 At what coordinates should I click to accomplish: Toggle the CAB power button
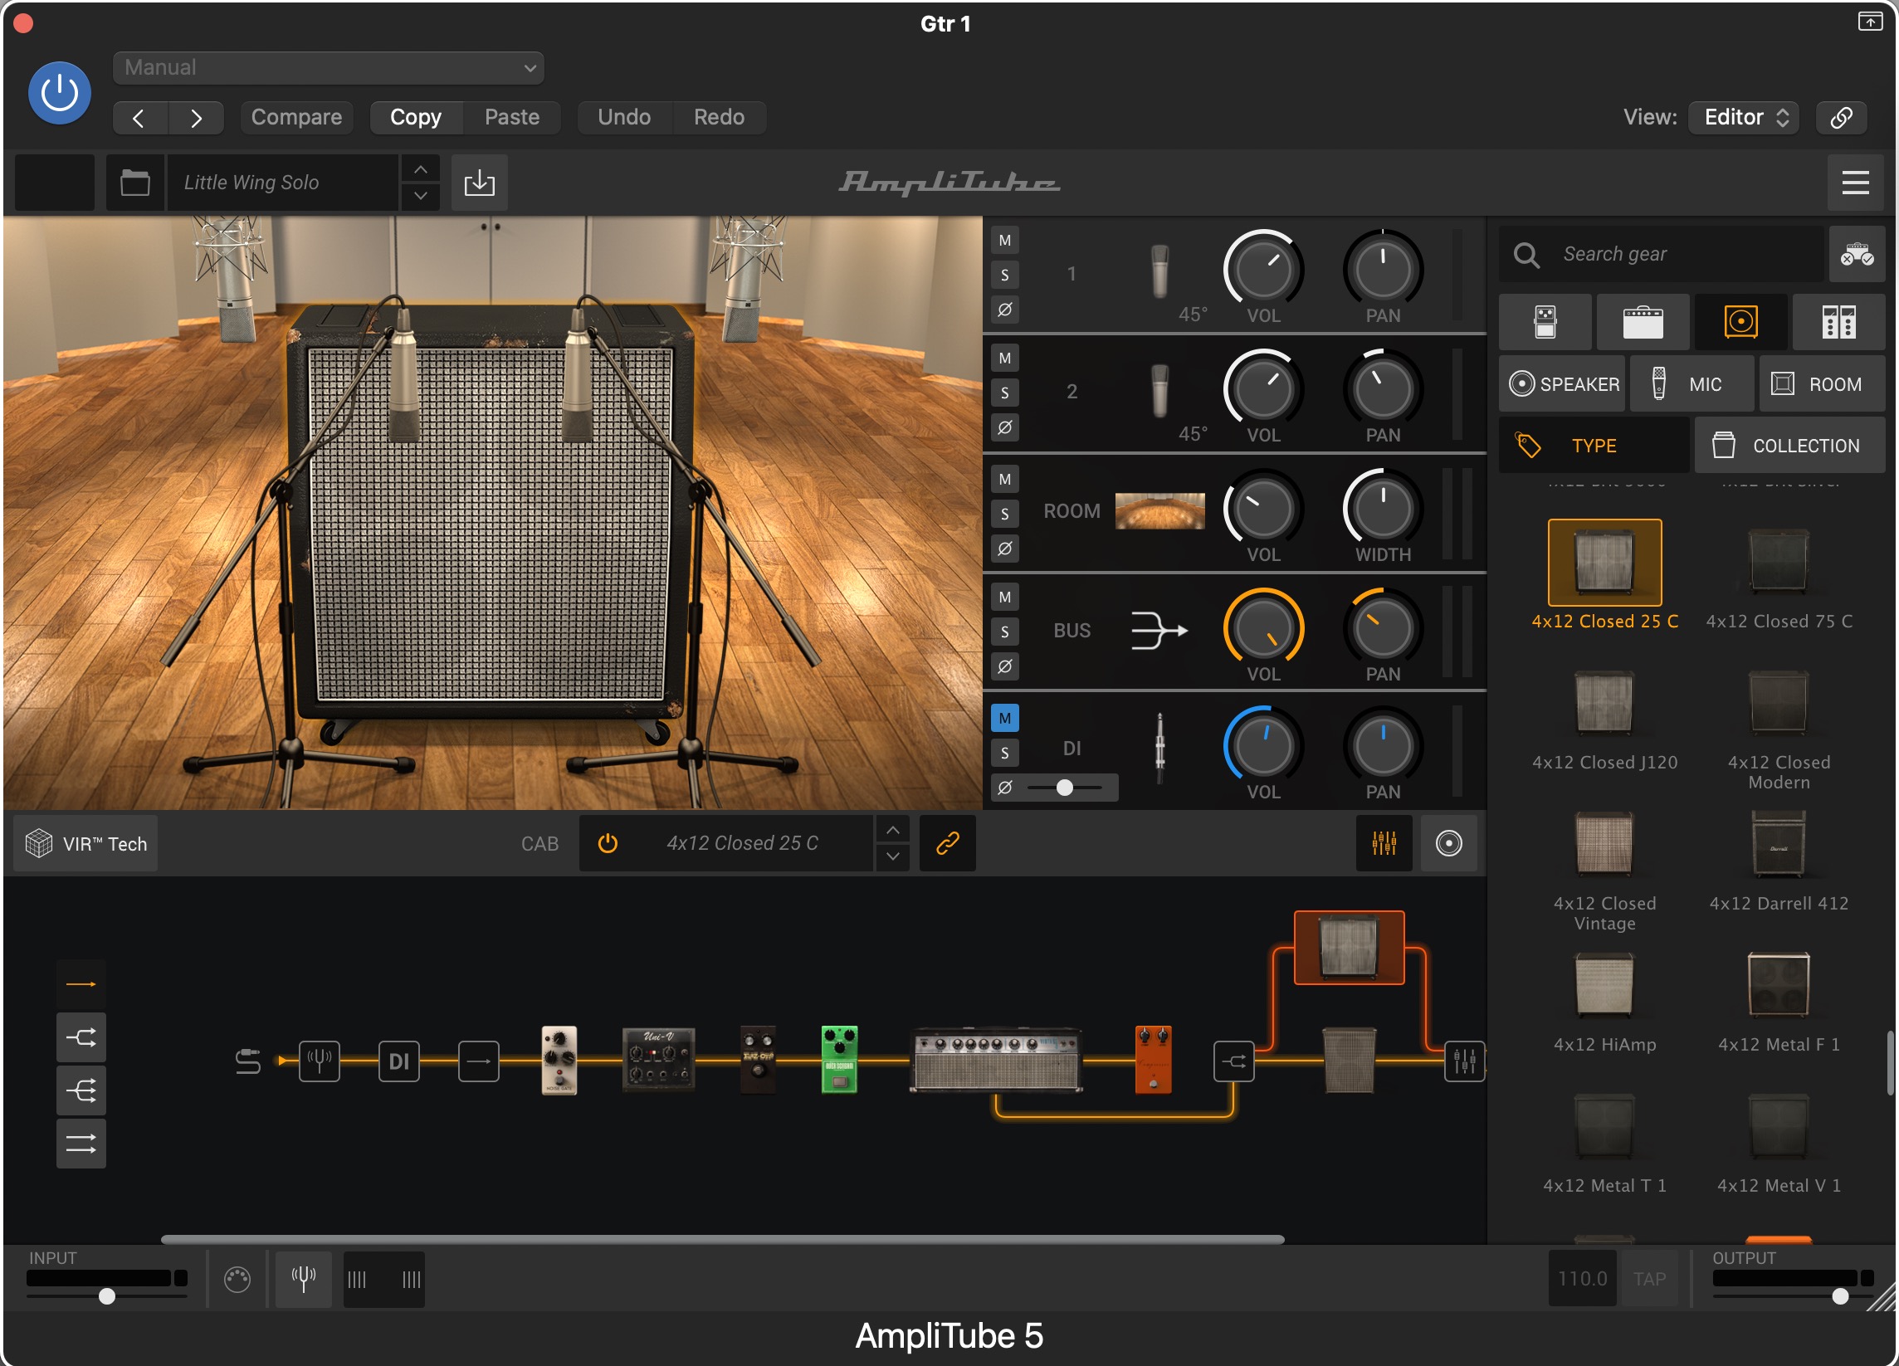(608, 843)
